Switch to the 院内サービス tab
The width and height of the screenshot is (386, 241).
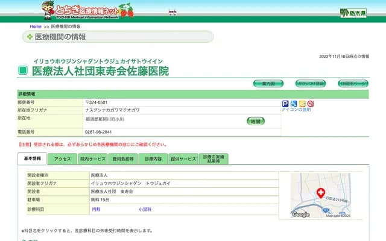[x=93, y=159]
